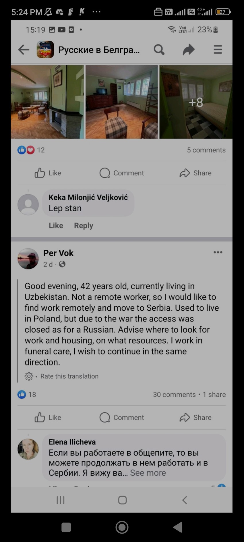
Task: Open the Русские в Белгра… group icon
Action: pyautogui.click(x=45, y=50)
